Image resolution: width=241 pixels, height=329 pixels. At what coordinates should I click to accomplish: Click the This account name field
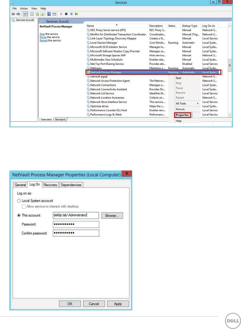click(x=76, y=216)
